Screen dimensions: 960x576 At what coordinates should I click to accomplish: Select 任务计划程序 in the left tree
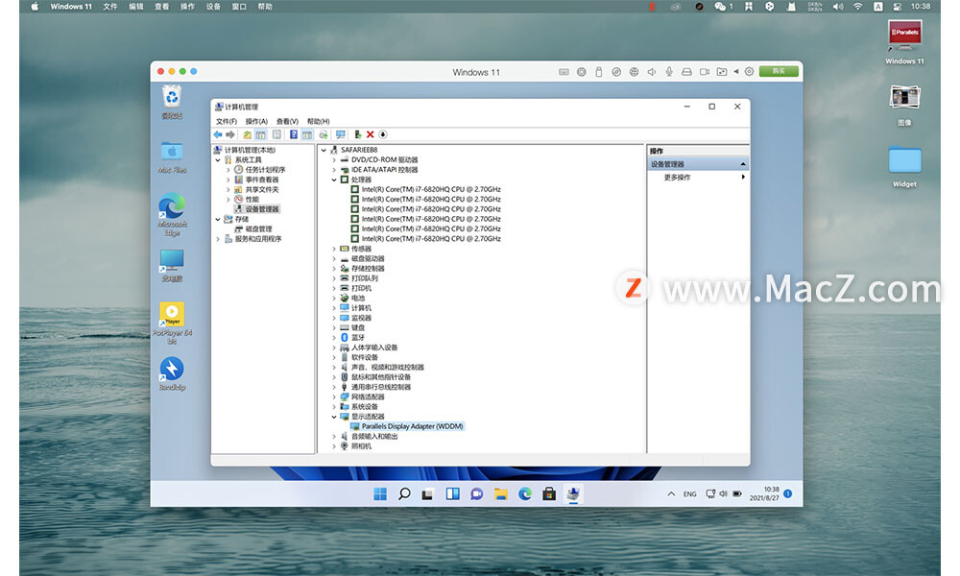click(x=265, y=170)
